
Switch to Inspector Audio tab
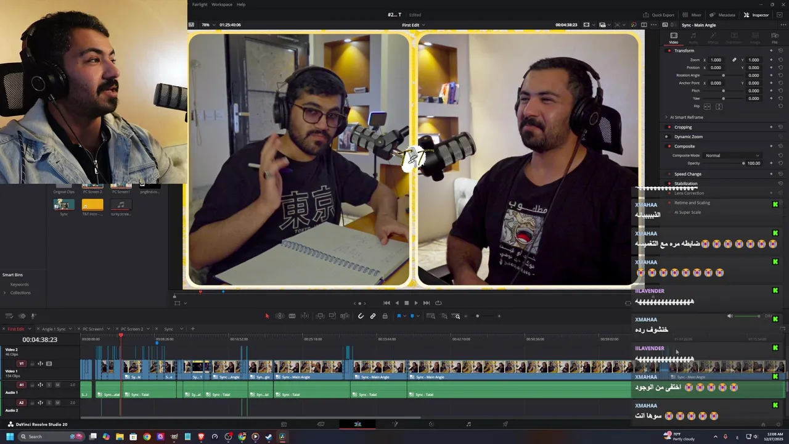(x=693, y=38)
